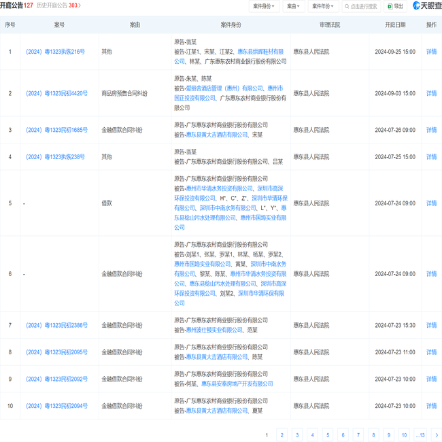Go to pagination page 4
The image size is (442, 442).
312,435
